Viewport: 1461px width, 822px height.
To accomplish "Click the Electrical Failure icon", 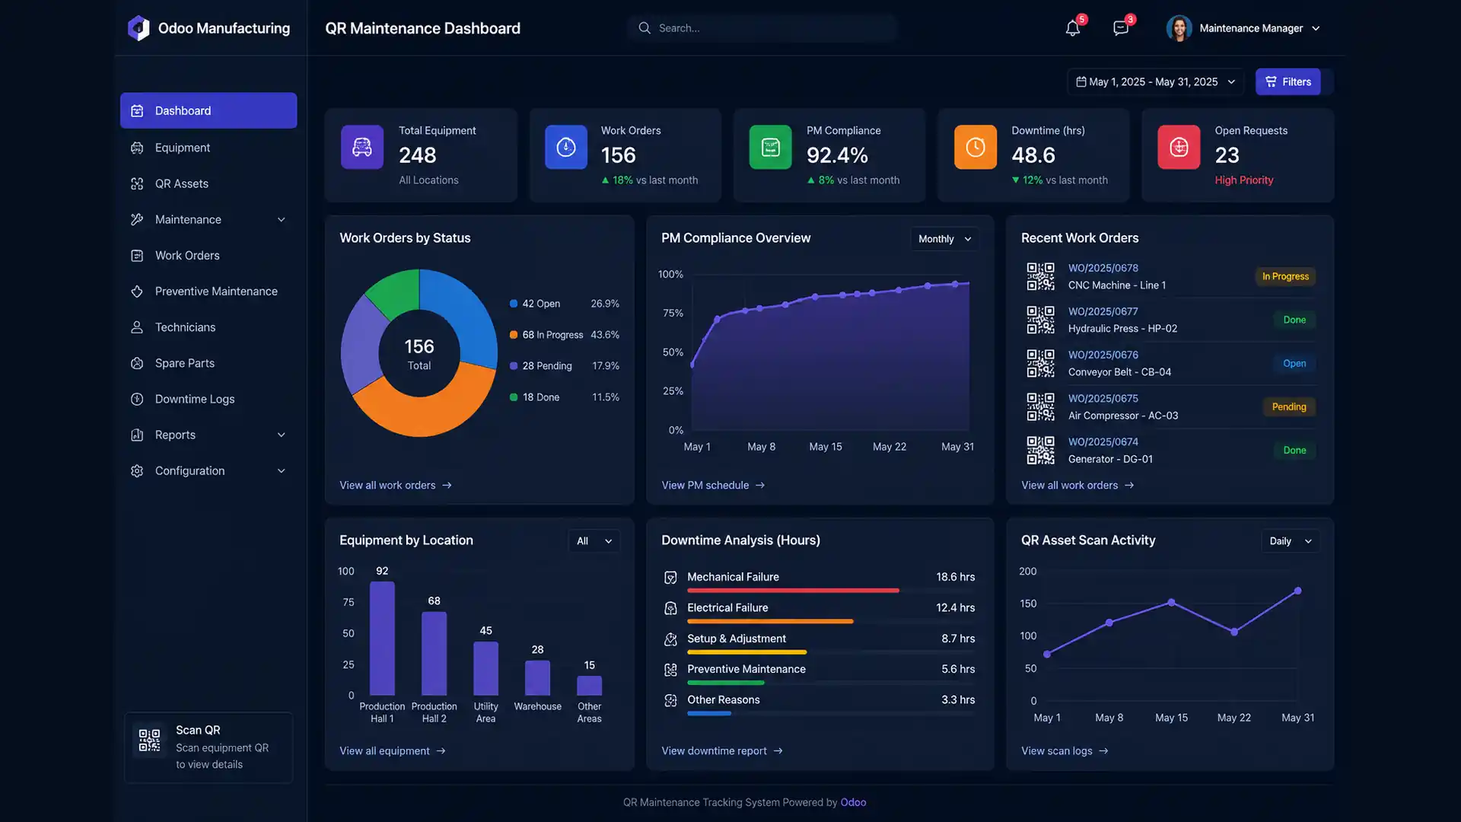I will 670,608.
